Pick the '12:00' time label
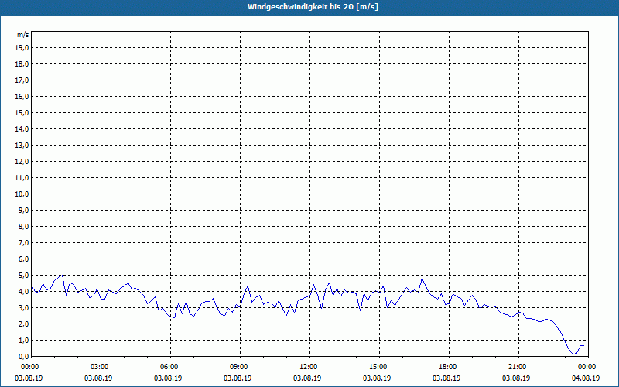The height and width of the screenshot is (387, 619). (309, 367)
